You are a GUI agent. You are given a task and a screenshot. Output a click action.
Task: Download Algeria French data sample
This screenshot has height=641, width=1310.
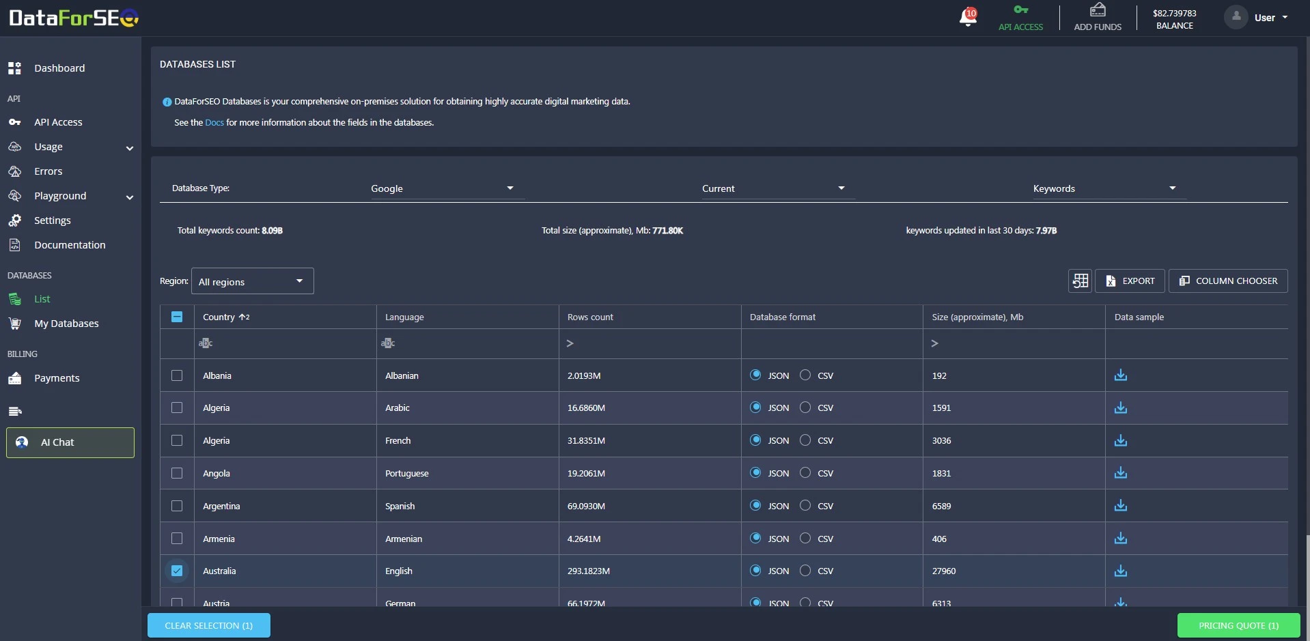tap(1121, 440)
